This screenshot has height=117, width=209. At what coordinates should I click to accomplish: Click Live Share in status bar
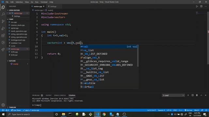click(16, 110)
